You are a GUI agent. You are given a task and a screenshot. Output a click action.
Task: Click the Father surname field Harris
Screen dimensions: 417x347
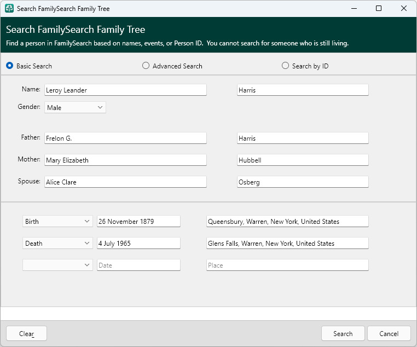303,138
